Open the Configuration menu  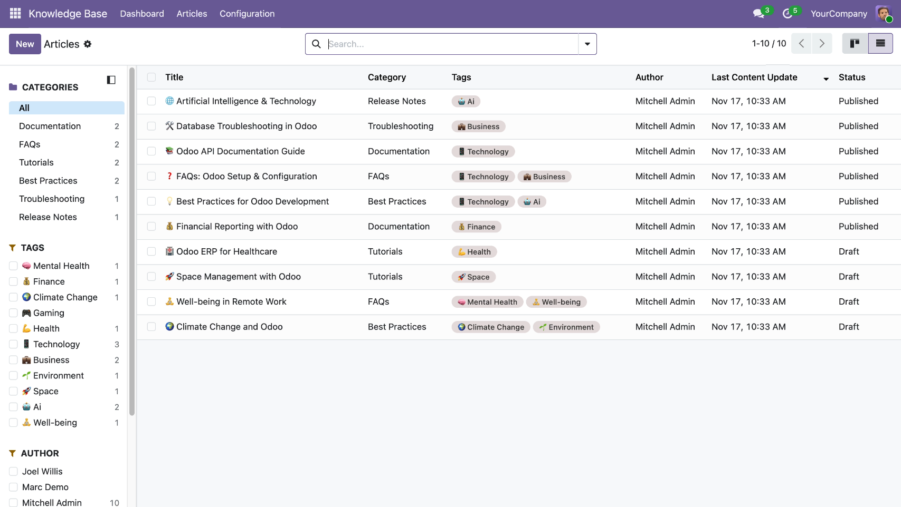[247, 14]
